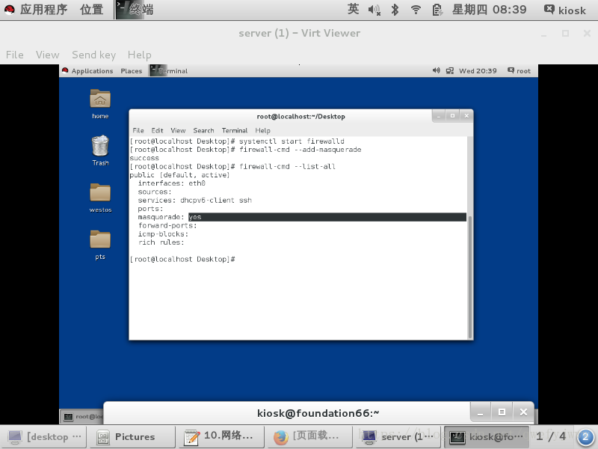Click the workspace switcher badge showing 2
This screenshot has width=598, height=449.
[586, 436]
